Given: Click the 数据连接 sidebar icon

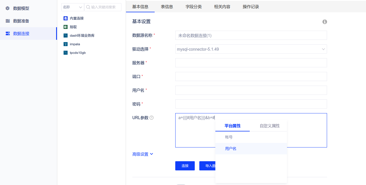Looking at the screenshot, I should pos(8,34).
